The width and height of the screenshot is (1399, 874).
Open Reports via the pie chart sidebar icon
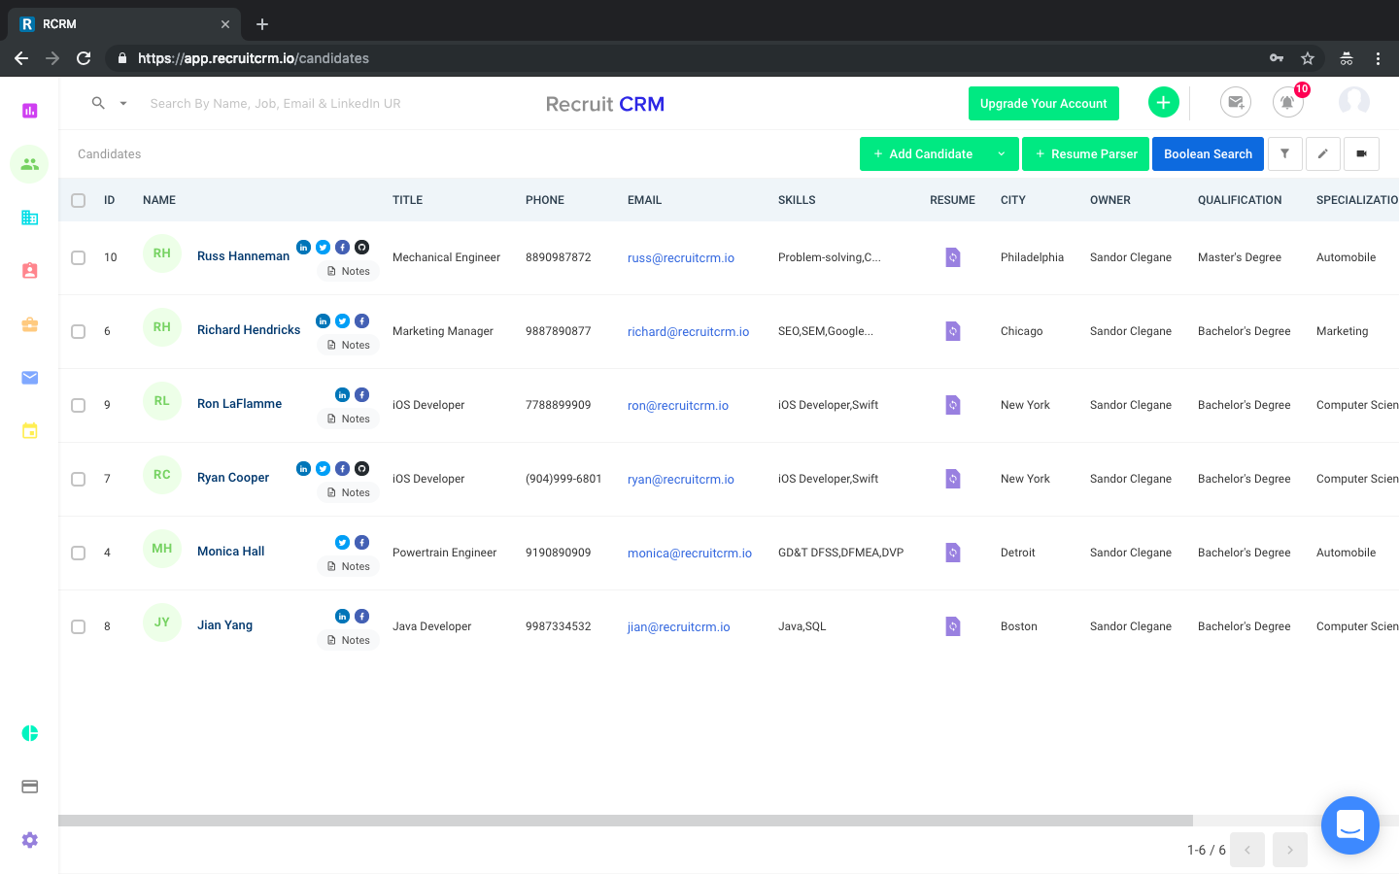tap(29, 733)
